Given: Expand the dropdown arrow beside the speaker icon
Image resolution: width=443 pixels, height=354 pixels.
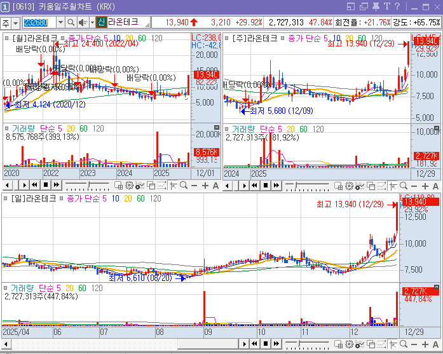Looking at the screenshot, I should click(92, 22).
